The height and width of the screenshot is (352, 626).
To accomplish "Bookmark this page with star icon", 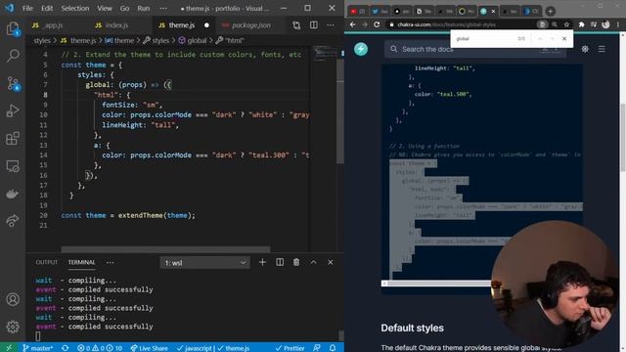I will tap(566, 24).
